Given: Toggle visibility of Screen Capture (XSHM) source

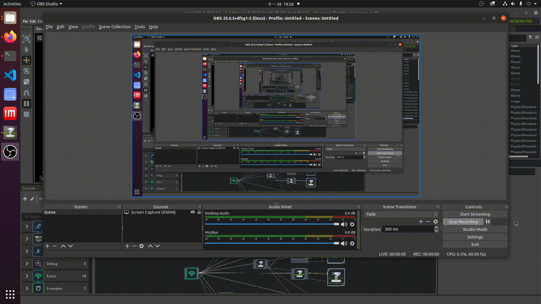Looking at the screenshot, I should 193,212.
